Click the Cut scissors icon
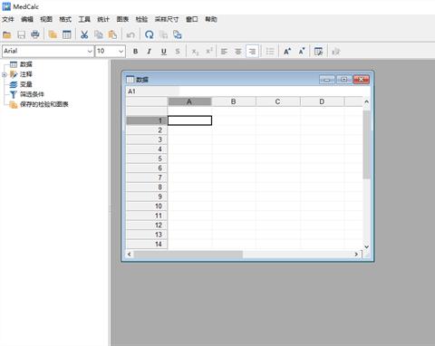Viewport: 435px width, 346px height. click(x=84, y=34)
